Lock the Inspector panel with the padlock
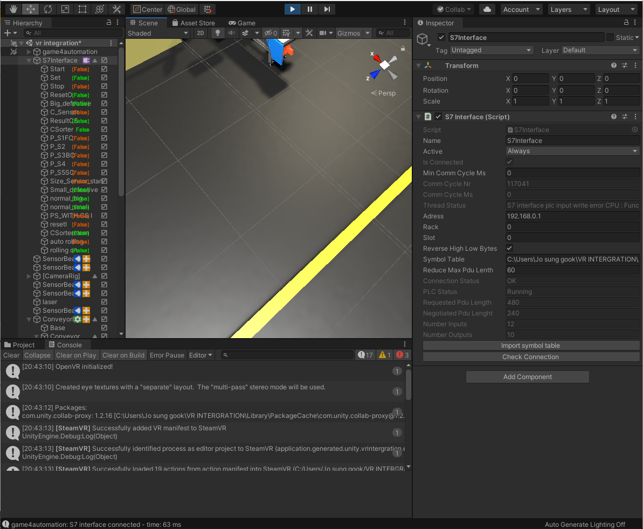The width and height of the screenshot is (643, 529). 626,23
